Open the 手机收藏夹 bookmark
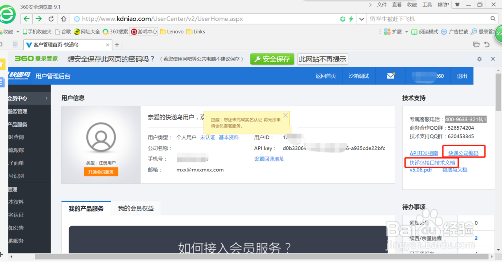Image resolution: width=502 pixels, height=262 pixels. [37, 32]
